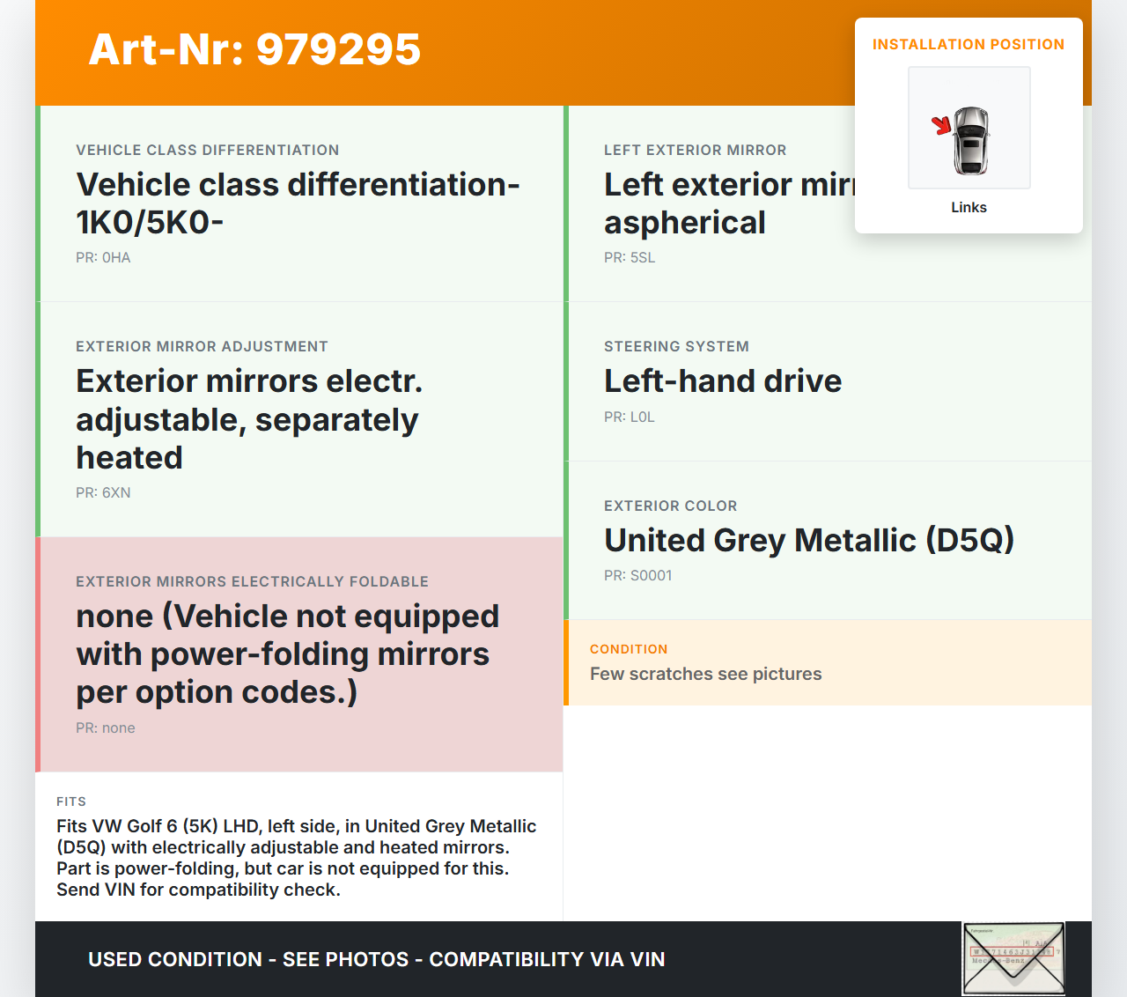This screenshot has height=997, width=1127.
Task: Click PR code 6XN text
Action: pyautogui.click(x=103, y=492)
